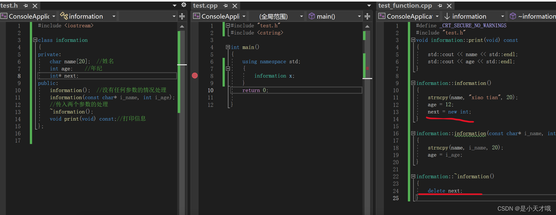Click the split editor icon in test.cpp pane
The width and height of the screenshot is (556, 215).
(x=367, y=16)
